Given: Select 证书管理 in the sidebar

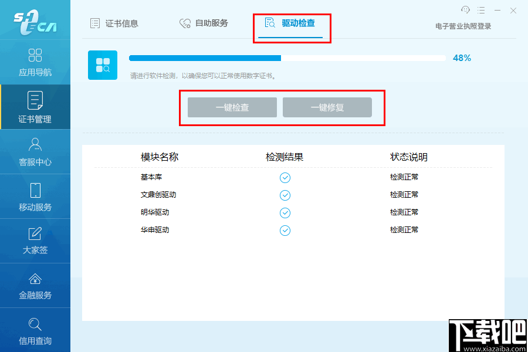Looking at the screenshot, I should click(35, 107).
